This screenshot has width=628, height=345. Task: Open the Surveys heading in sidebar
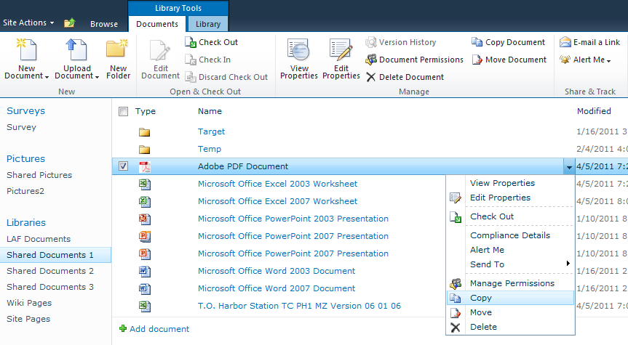25,110
